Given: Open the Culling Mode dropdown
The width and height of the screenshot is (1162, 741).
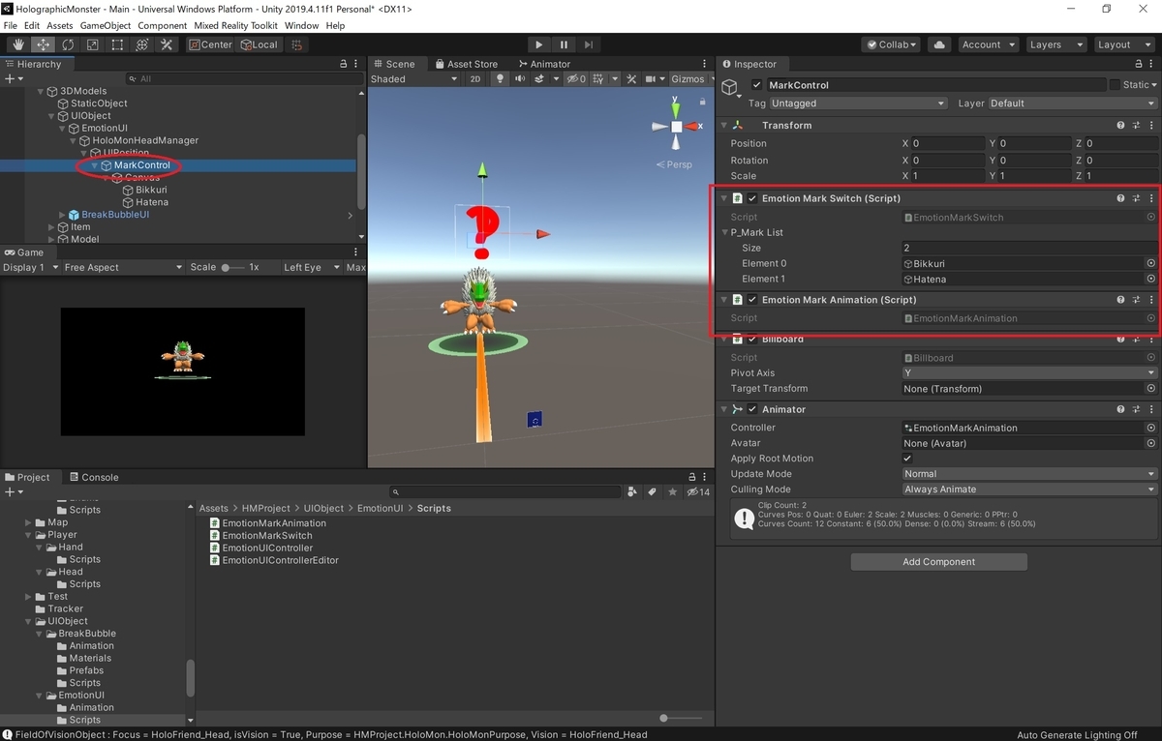Looking at the screenshot, I should click(1029, 489).
